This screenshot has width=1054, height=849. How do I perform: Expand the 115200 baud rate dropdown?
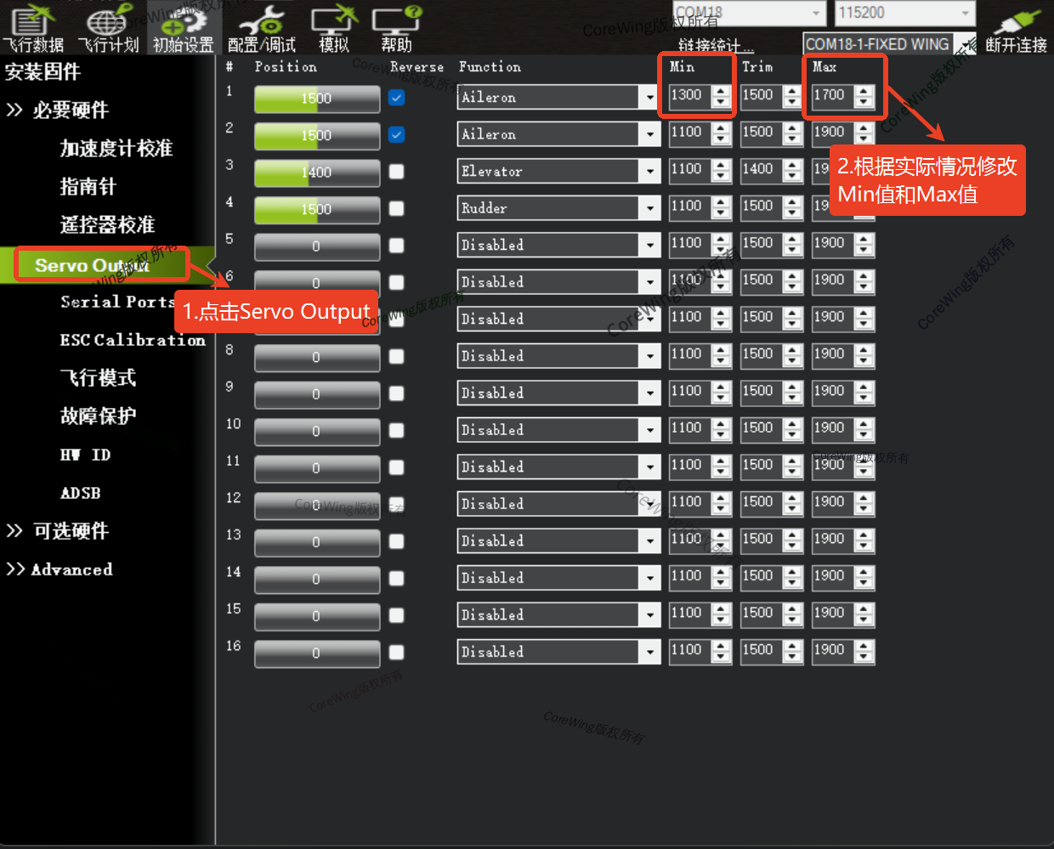click(x=965, y=13)
